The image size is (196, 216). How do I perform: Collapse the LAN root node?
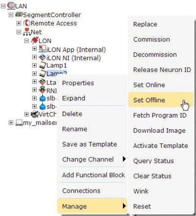pyautogui.click(x=3, y=6)
